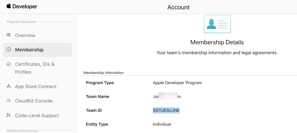
Task: Click the highlighted Team ID SS7U83UJNK
Action: [166, 110]
